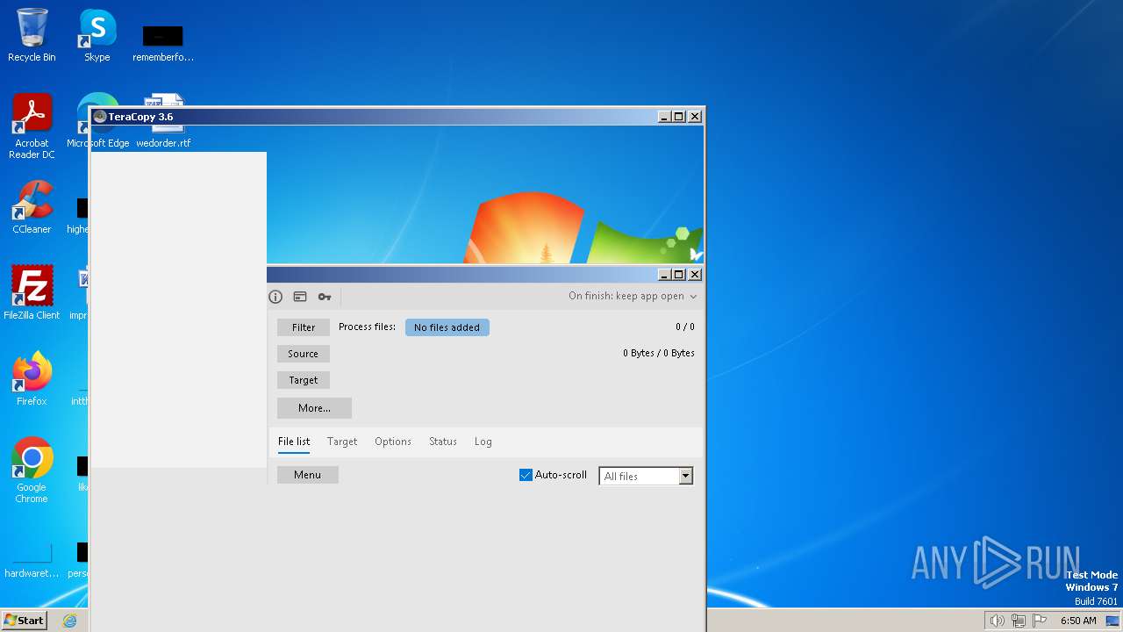The height and width of the screenshot is (632, 1123).
Task: Select the FileZilla Client shortcut
Action: tap(32, 293)
